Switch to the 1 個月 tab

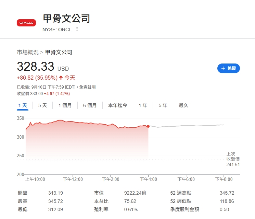(x=65, y=105)
